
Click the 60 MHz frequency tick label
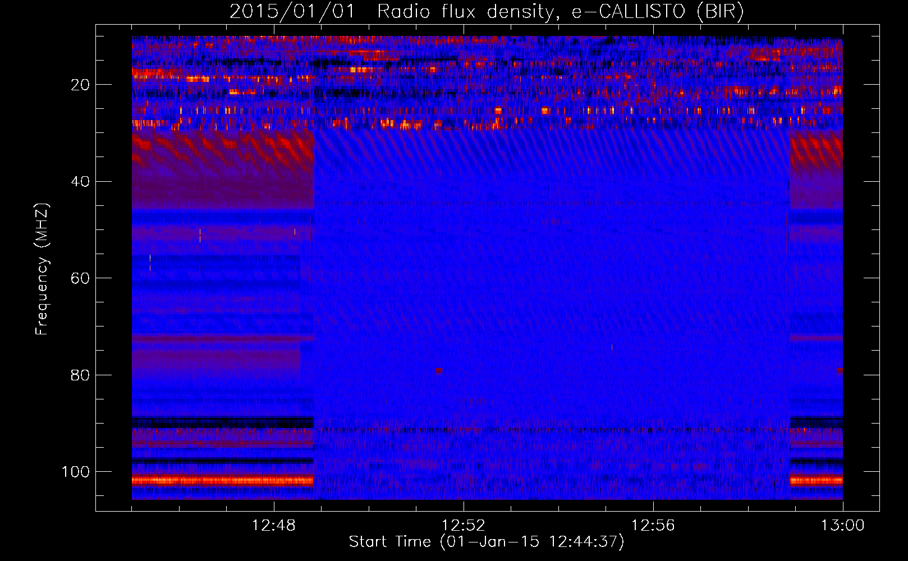coord(80,279)
